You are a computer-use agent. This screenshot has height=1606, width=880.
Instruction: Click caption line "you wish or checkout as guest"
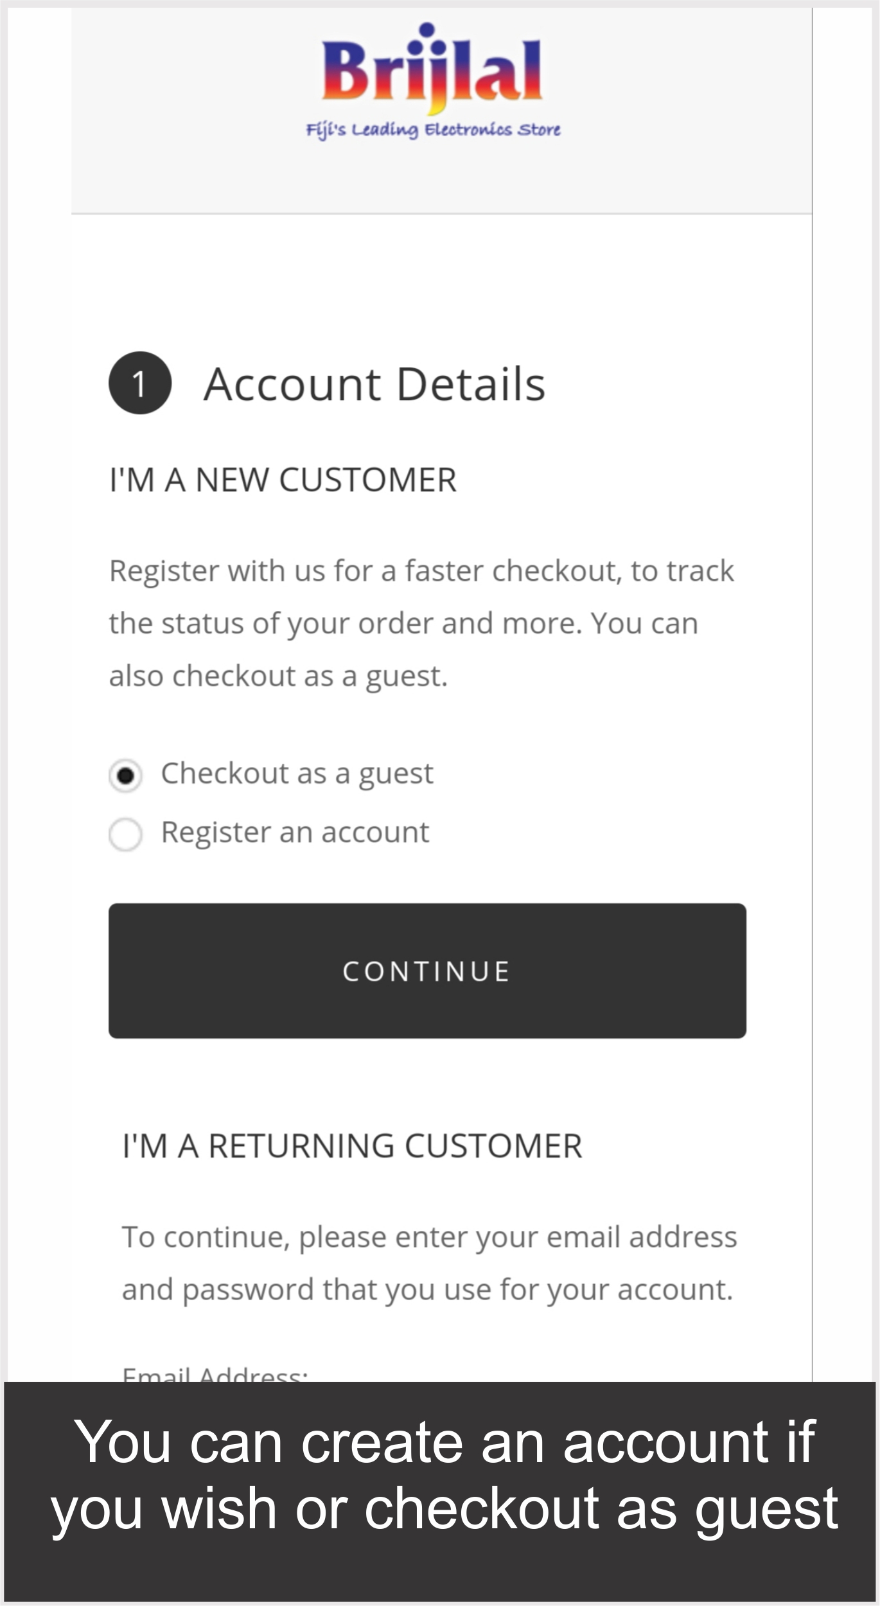click(444, 1508)
